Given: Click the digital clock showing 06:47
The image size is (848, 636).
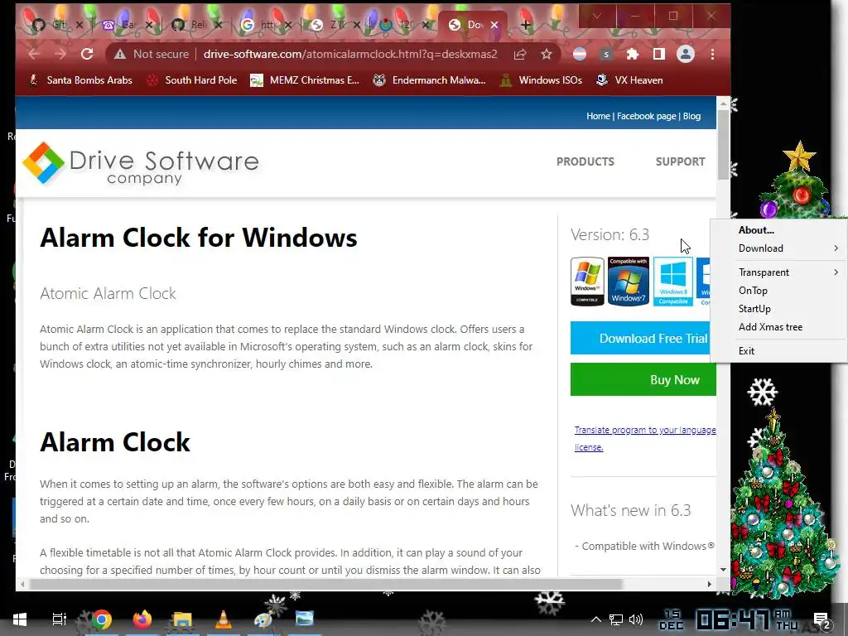Looking at the screenshot, I should pyautogui.click(x=732, y=620).
